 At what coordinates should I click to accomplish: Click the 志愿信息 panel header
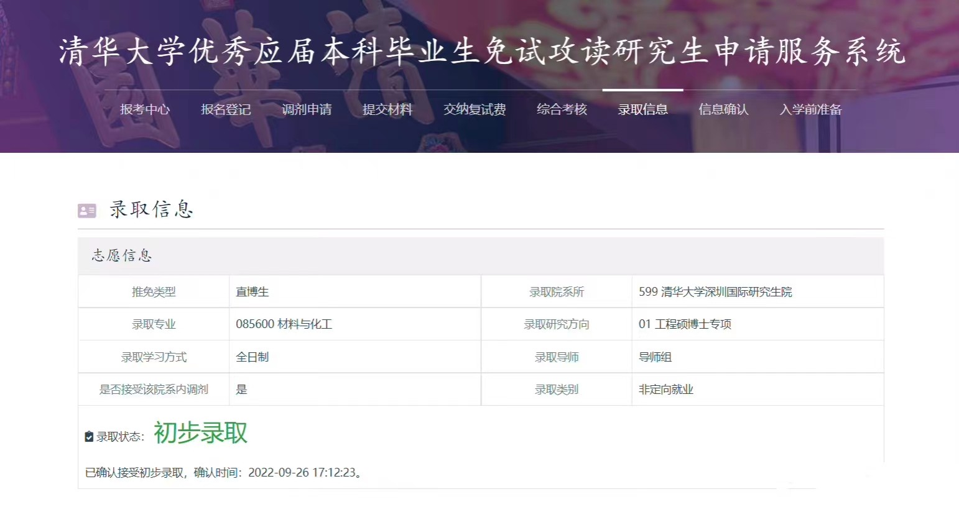click(x=481, y=255)
